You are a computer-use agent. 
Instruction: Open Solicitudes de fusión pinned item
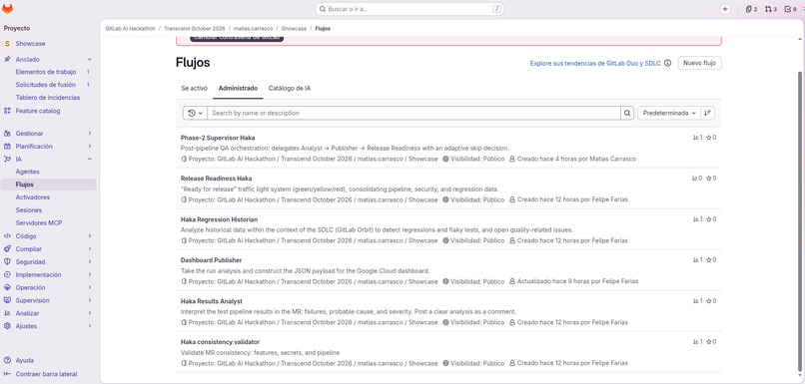45,85
